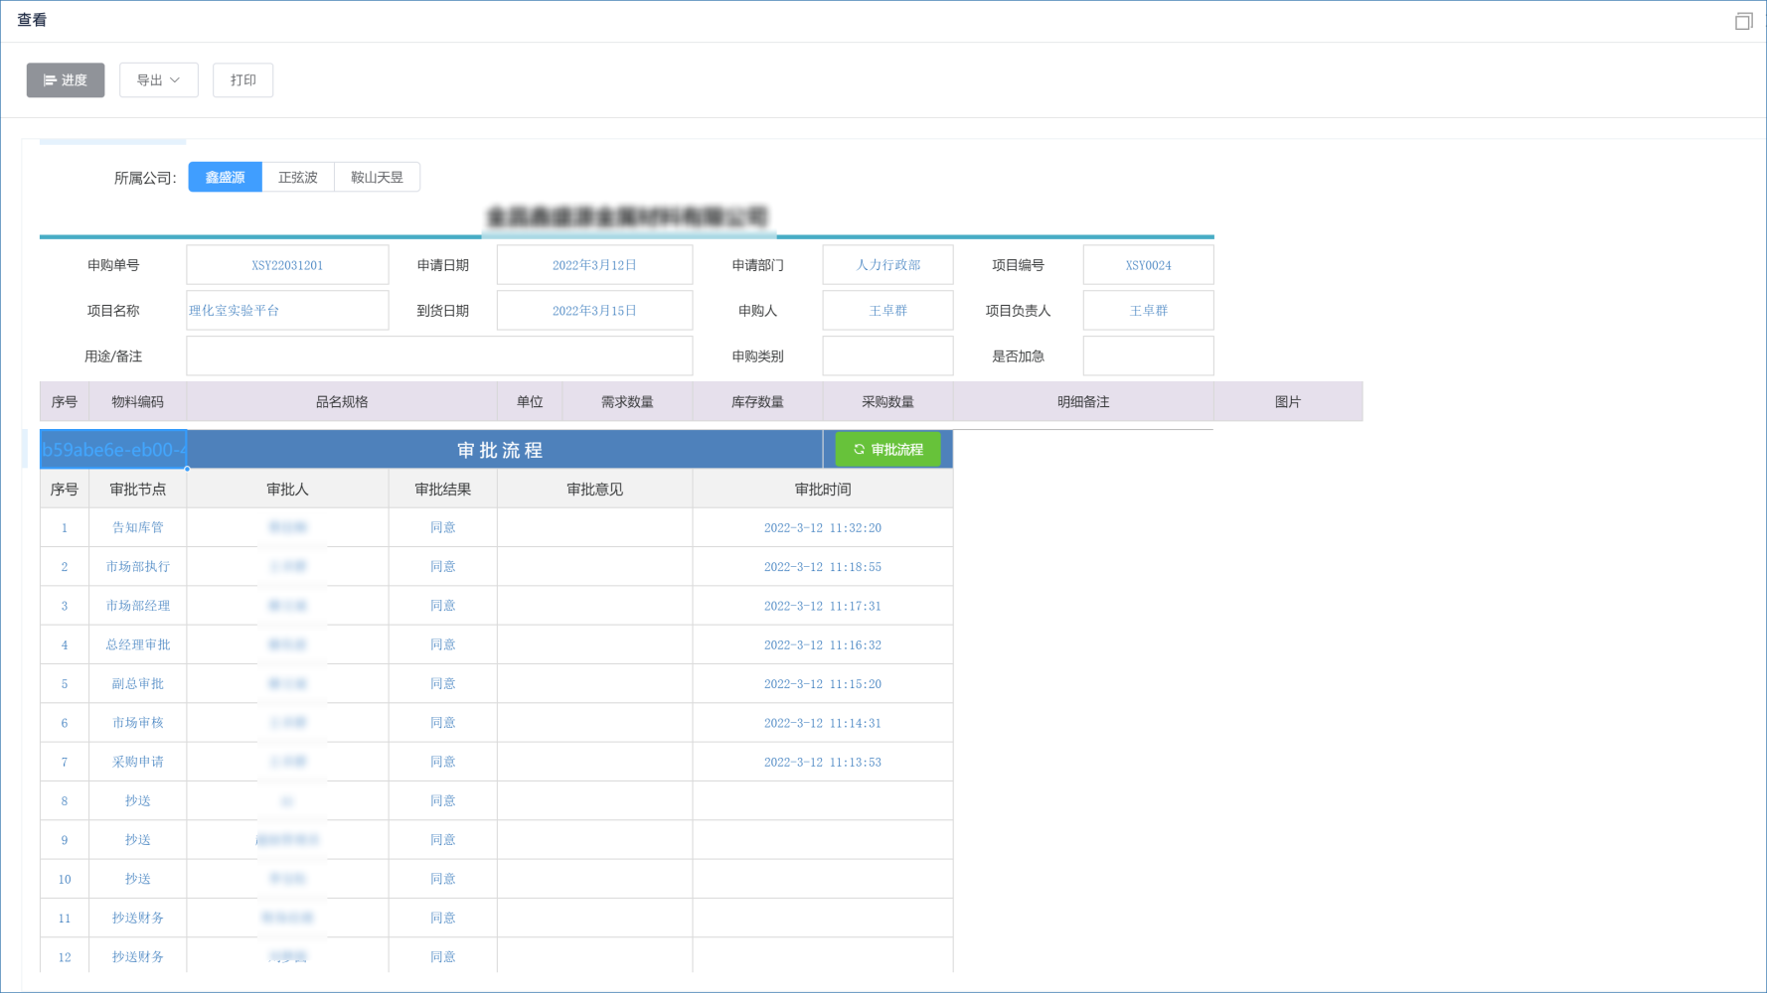
Task: Click the 物料编码 column header
Action: pyautogui.click(x=138, y=402)
